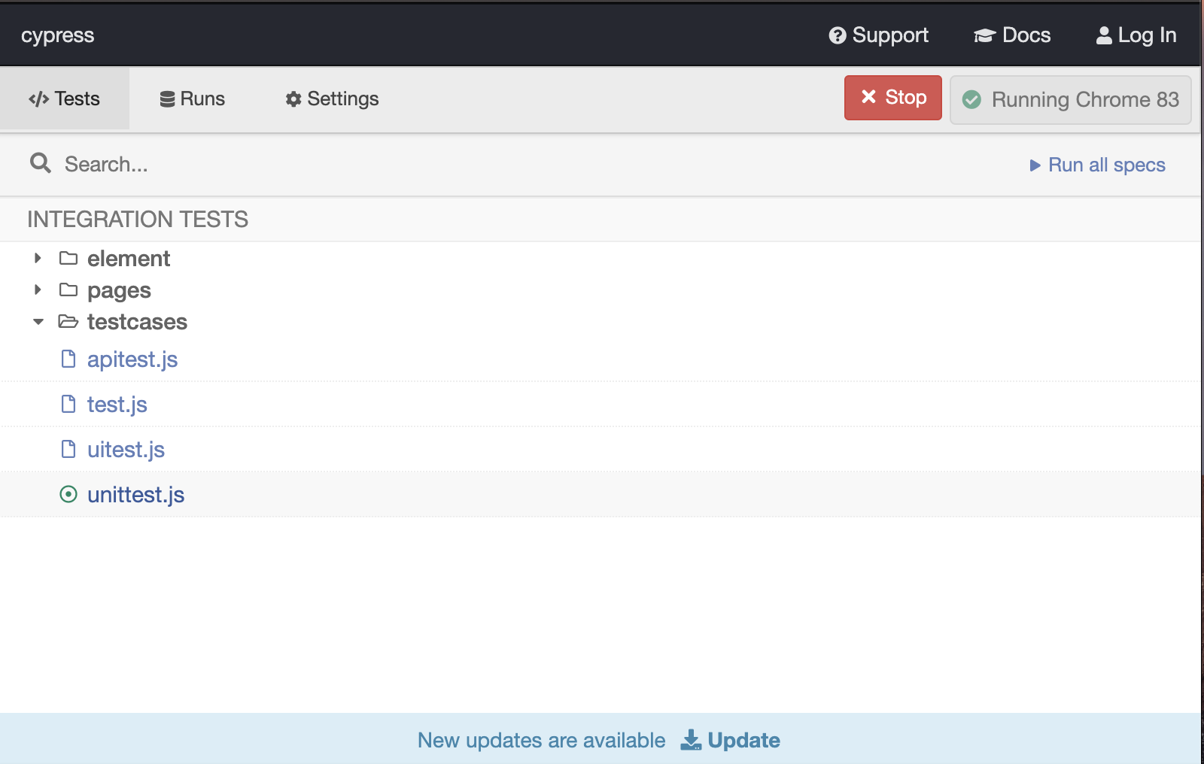Click the Settings gear icon
1204x764 pixels.
(293, 99)
